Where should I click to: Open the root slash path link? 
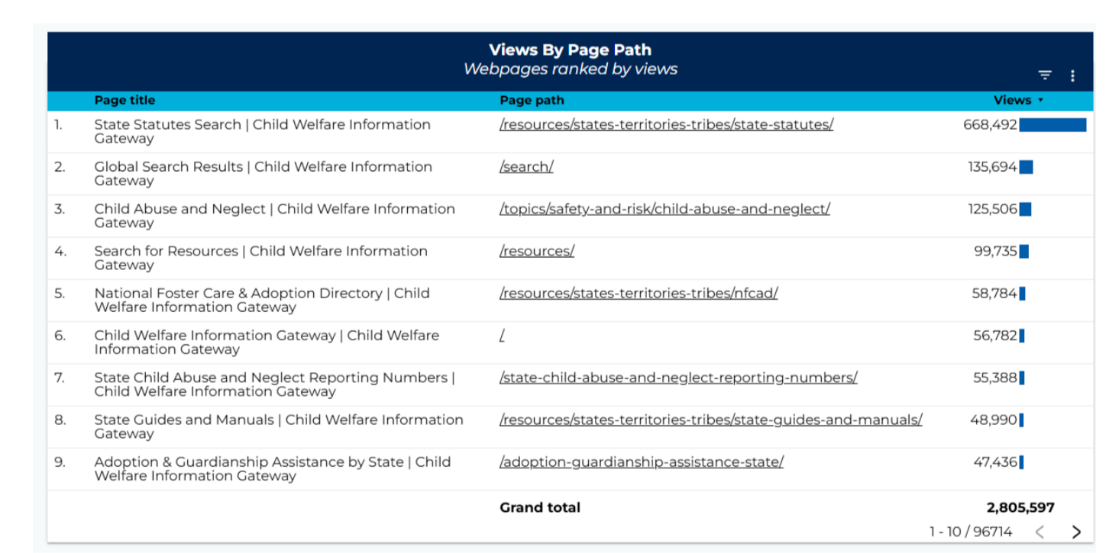point(502,335)
